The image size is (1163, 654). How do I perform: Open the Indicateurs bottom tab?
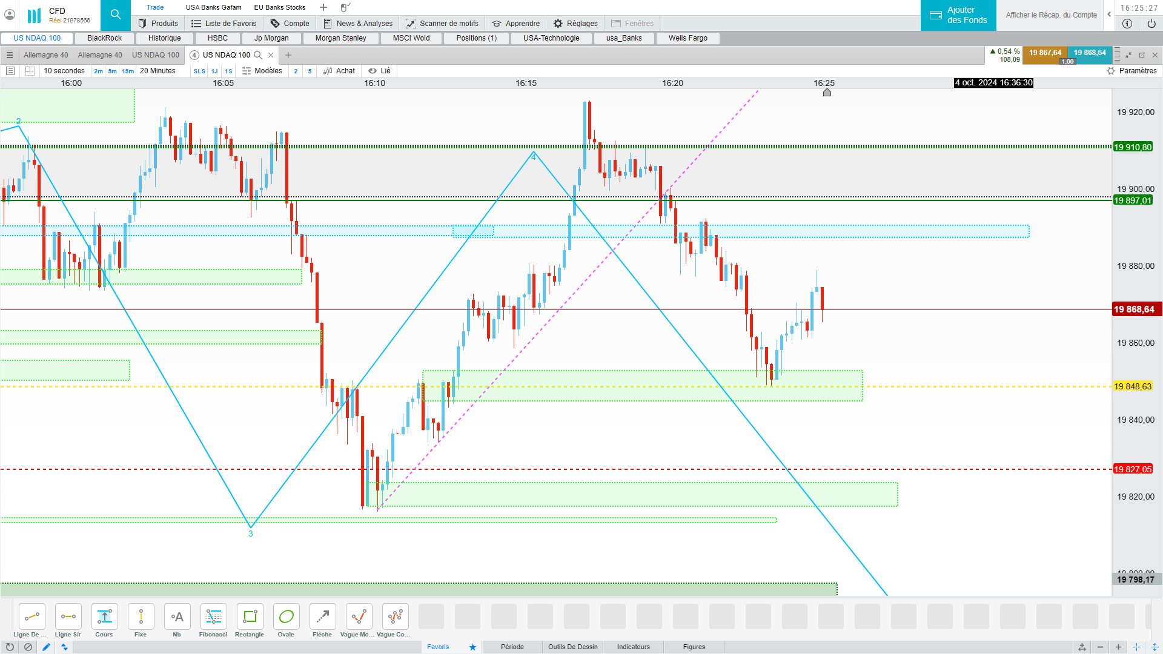coord(633,647)
